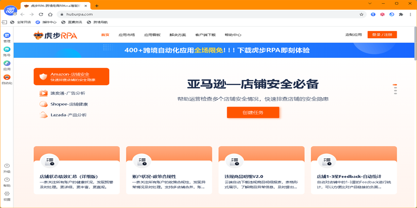Click the 创建任务 button
Screen dimensions: 417x208
coord(253,112)
